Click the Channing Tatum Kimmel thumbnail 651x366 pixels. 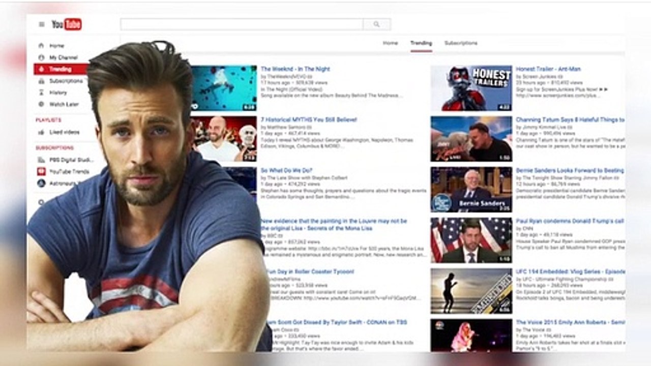click(471, 139)
